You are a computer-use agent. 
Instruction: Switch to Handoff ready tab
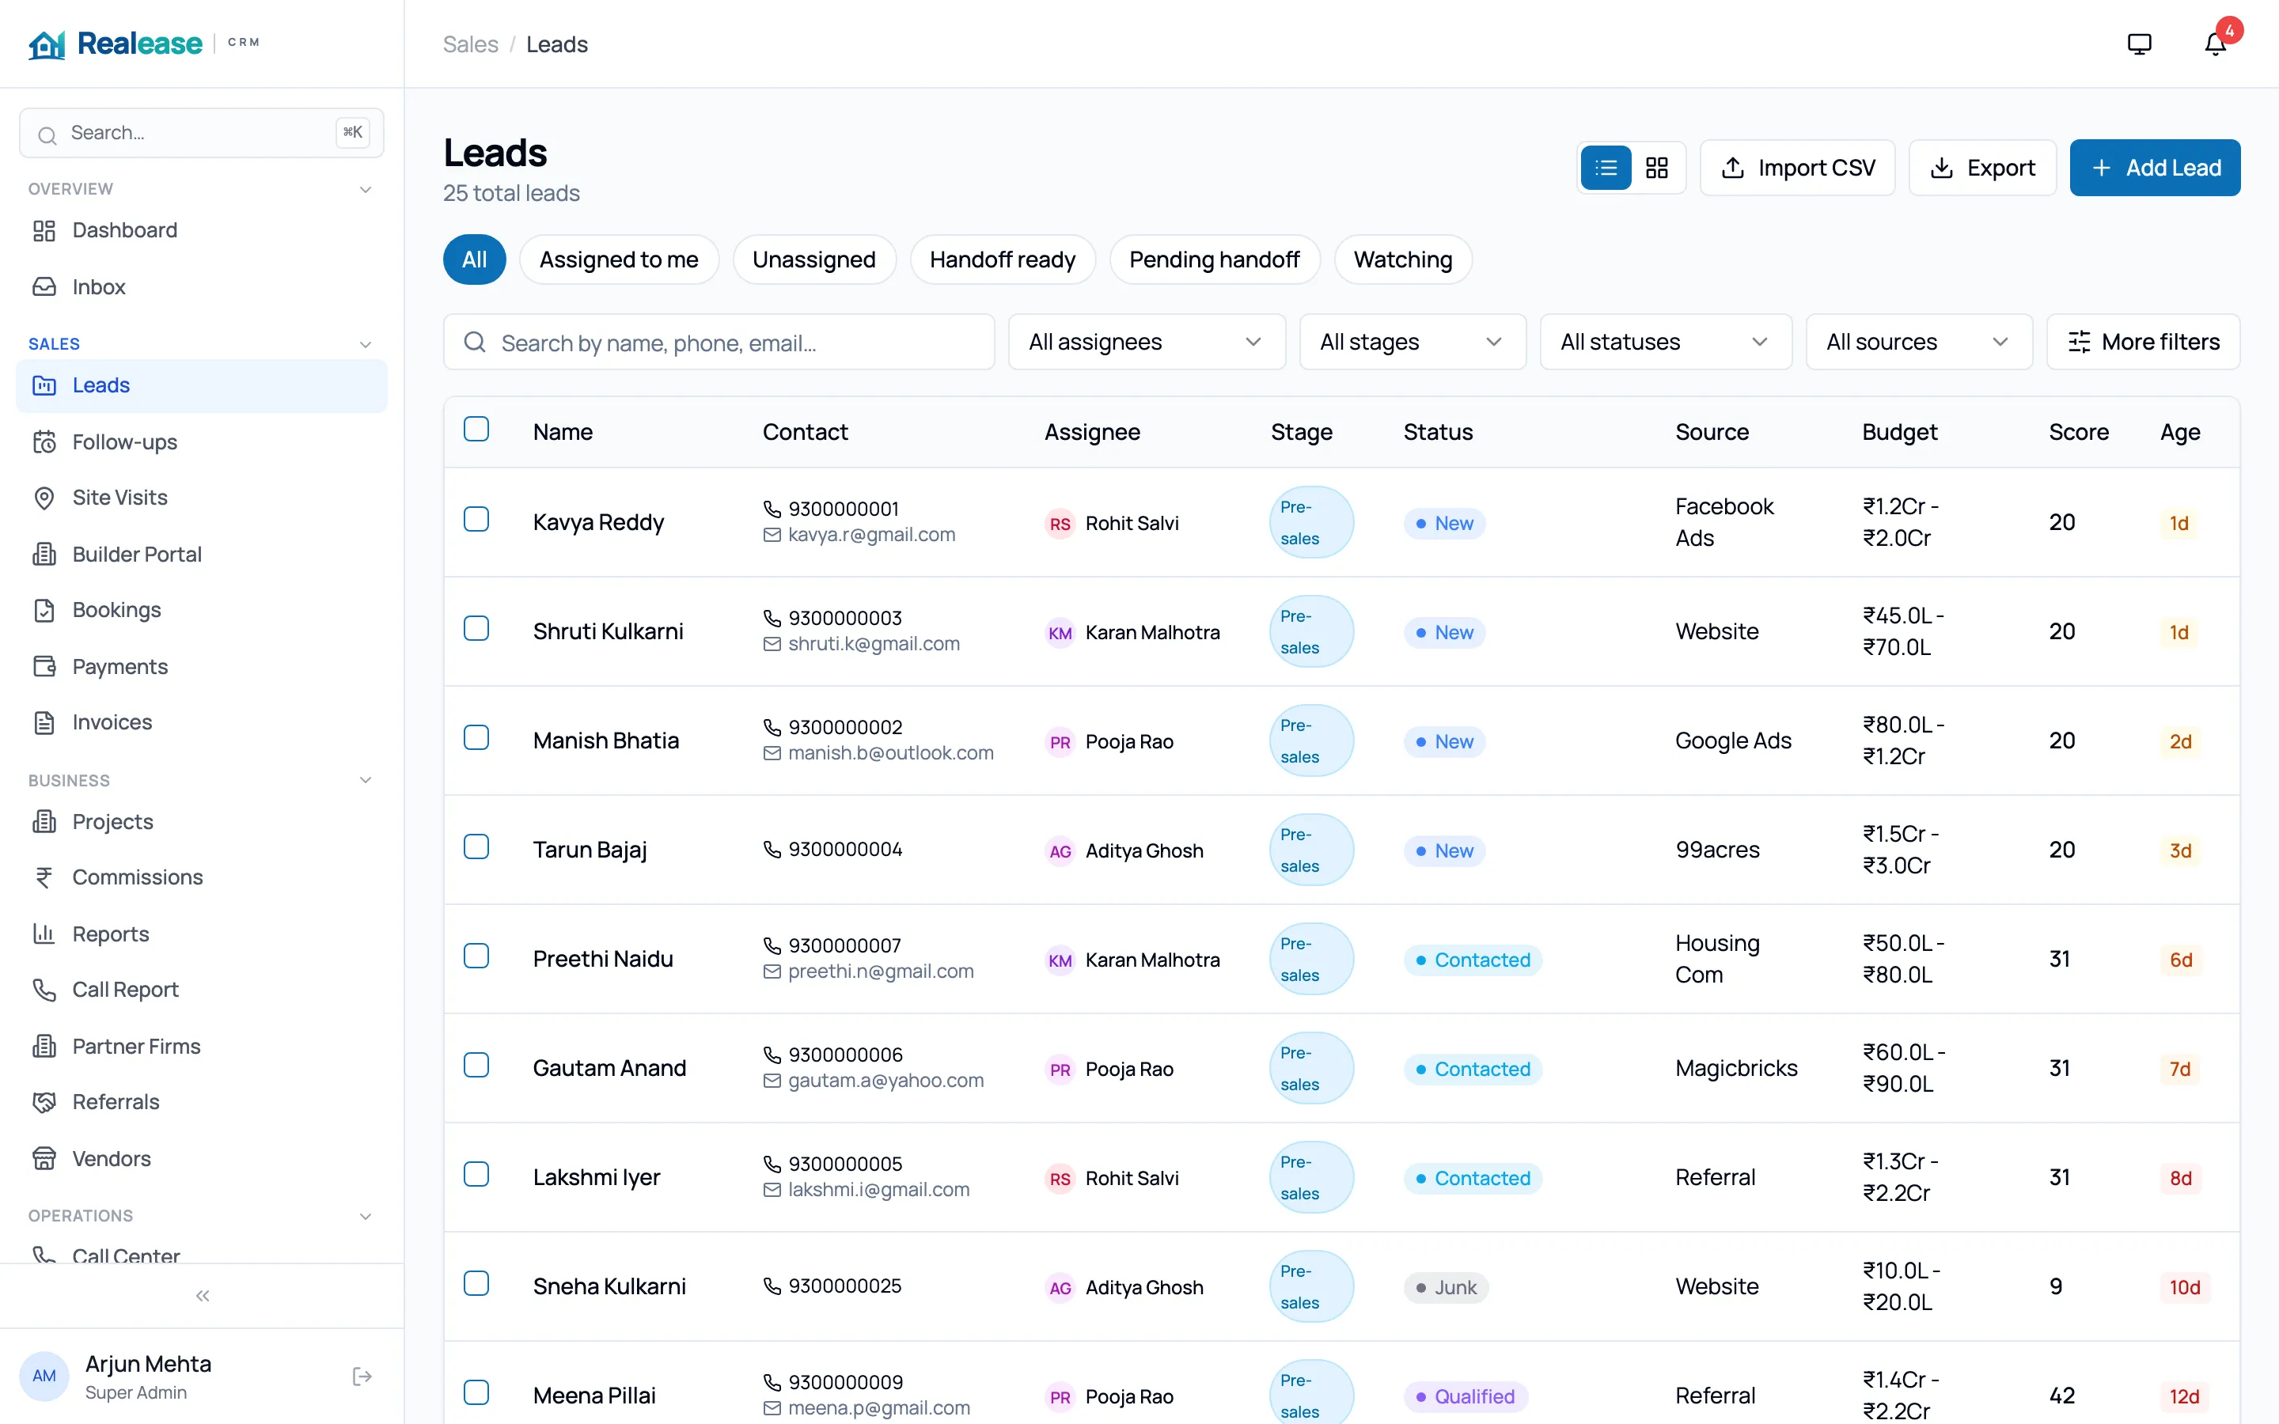pos(1002,260)
